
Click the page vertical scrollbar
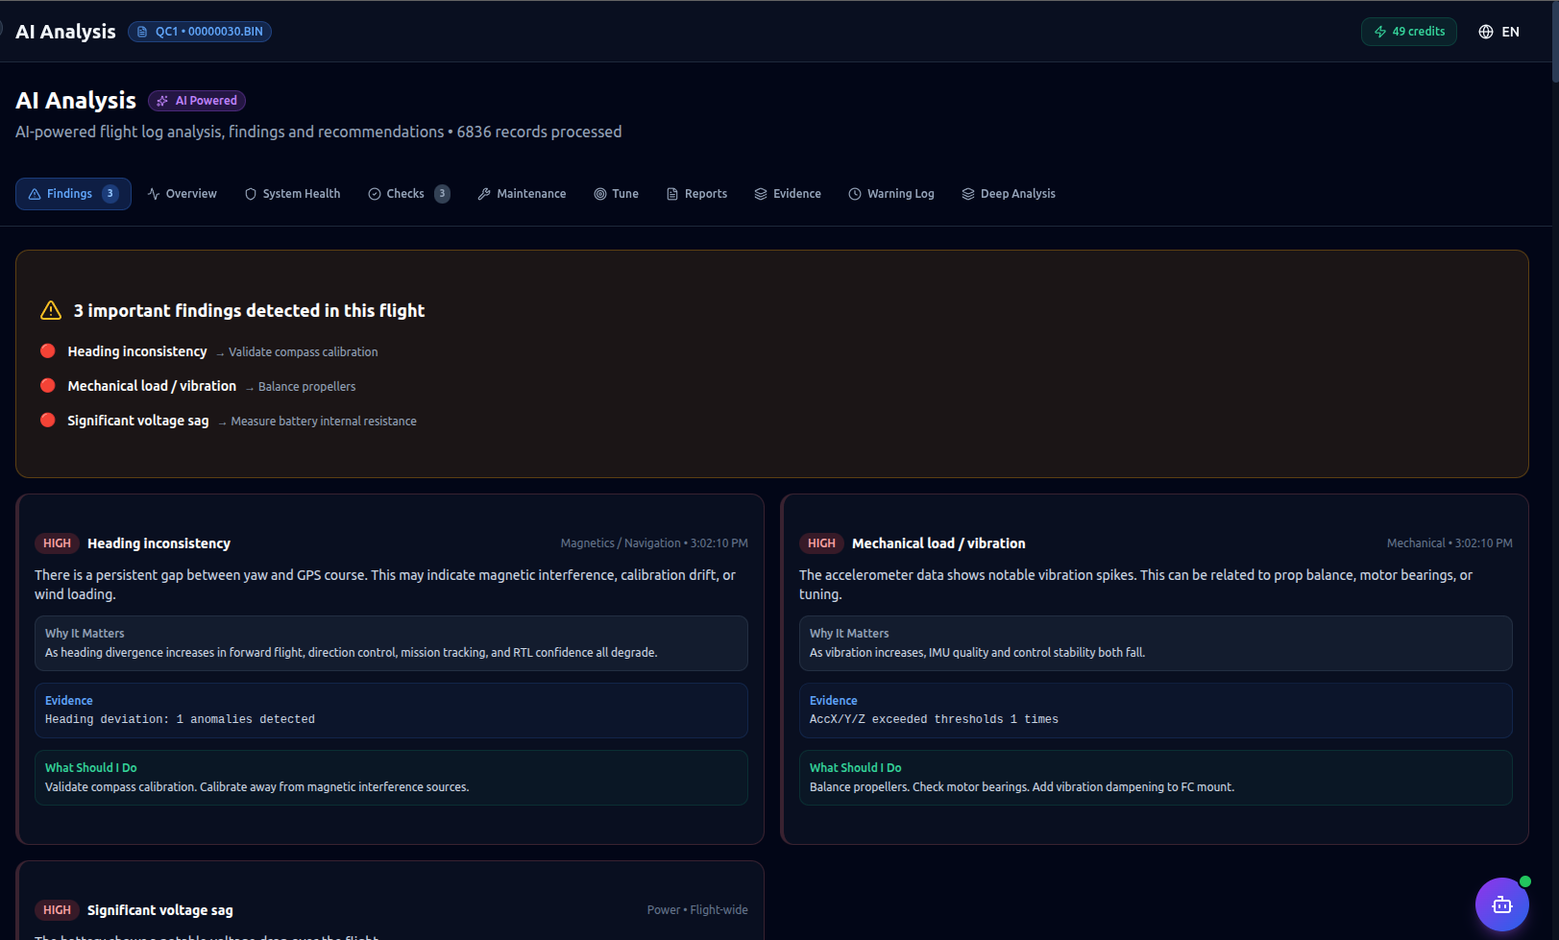point(1554,43)
